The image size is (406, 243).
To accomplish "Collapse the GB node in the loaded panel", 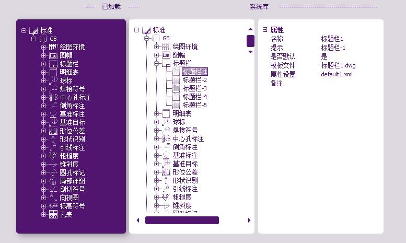I will click(x=33, y=39).
